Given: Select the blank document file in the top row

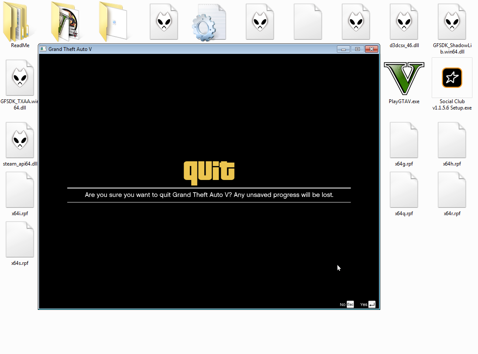Looking at the screenshot, I should [308, 21].
